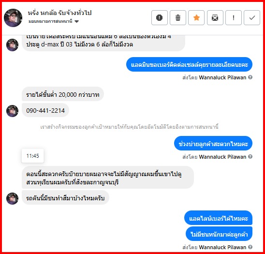Screen dimensions: 265x254
Task: Click sender avatar next to phone number message
Action: [13, 111]
